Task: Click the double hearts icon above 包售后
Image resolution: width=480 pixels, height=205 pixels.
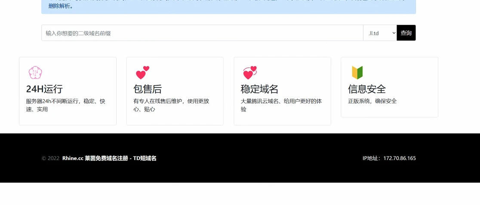Action: pyautogui.click(x=142, y=72)
